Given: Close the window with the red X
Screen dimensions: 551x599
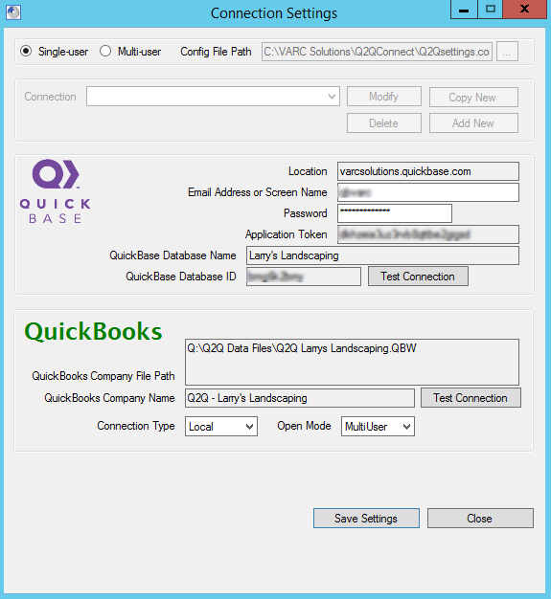Looking at the screenshot, I should [524, 10].
